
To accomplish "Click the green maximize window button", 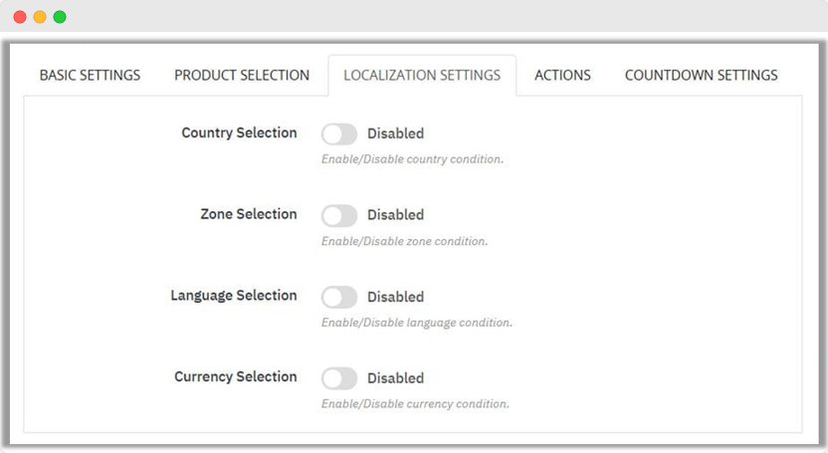I will (x=60, y=17).
